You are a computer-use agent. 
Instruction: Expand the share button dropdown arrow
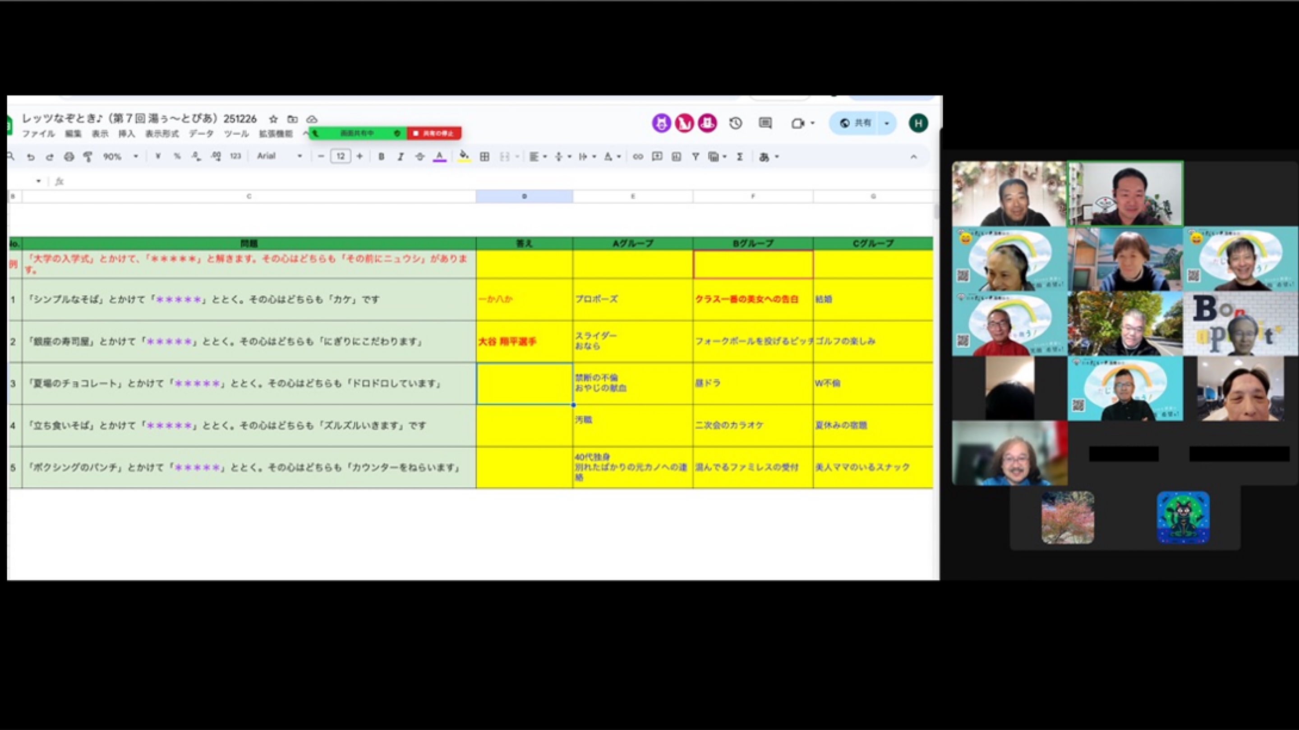click(x=886, y=123)
